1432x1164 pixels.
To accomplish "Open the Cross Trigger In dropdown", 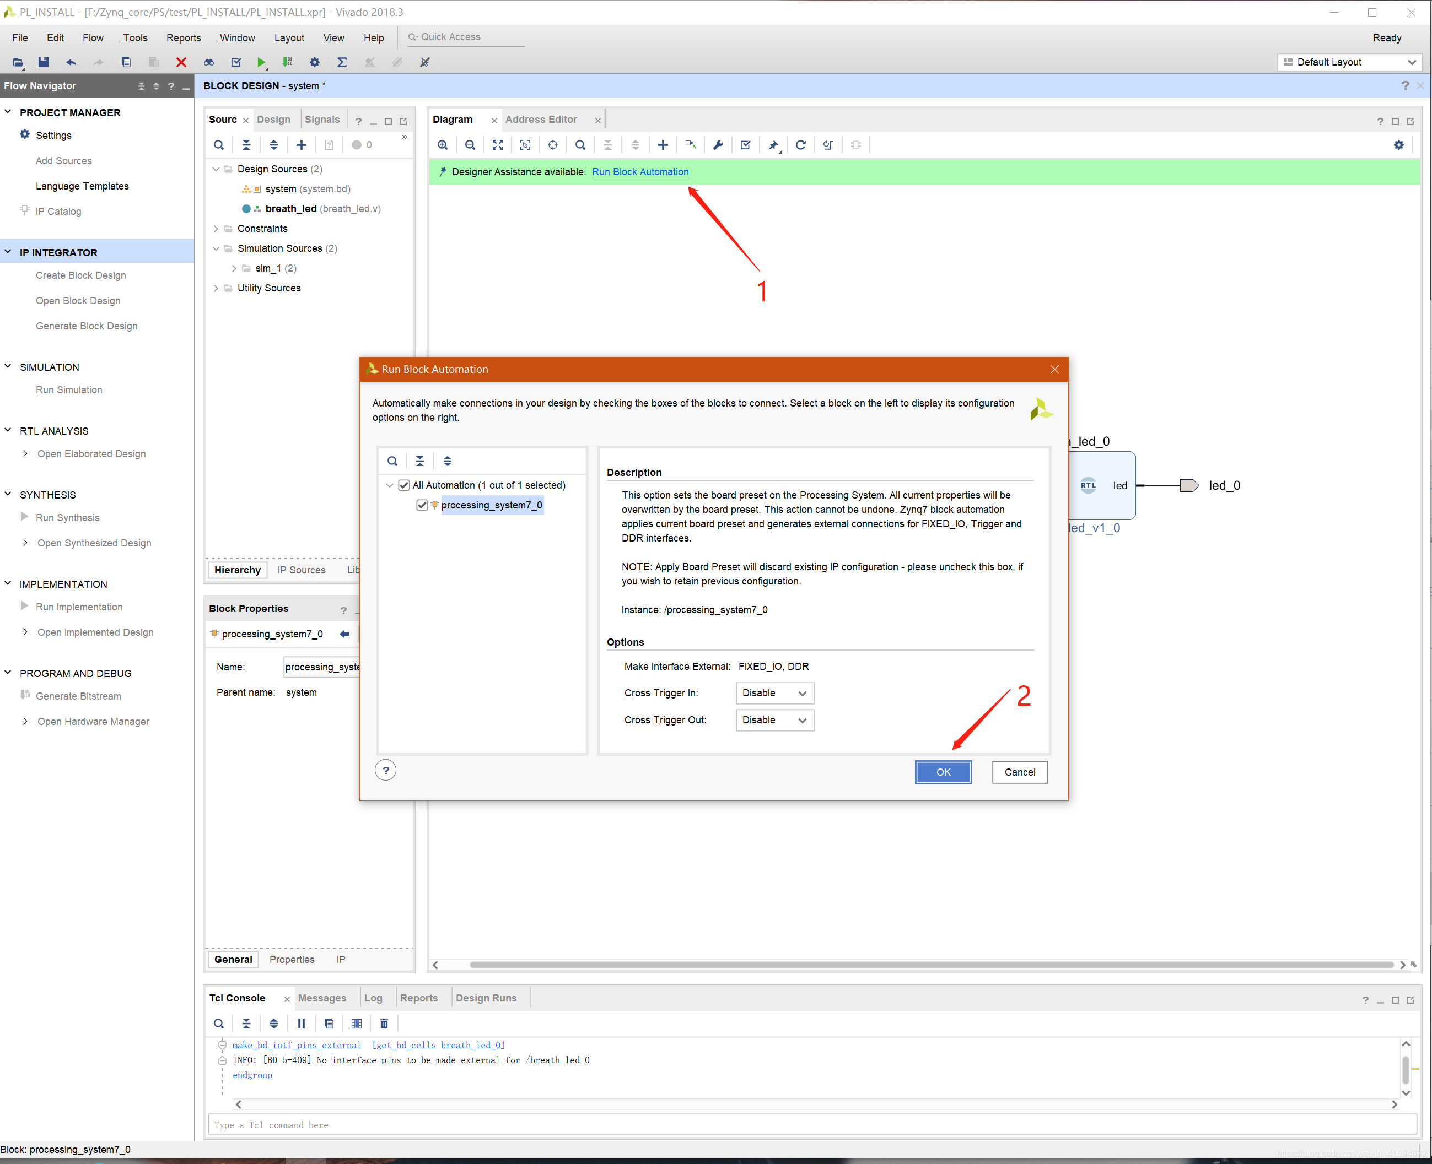I will click(774, 692).
